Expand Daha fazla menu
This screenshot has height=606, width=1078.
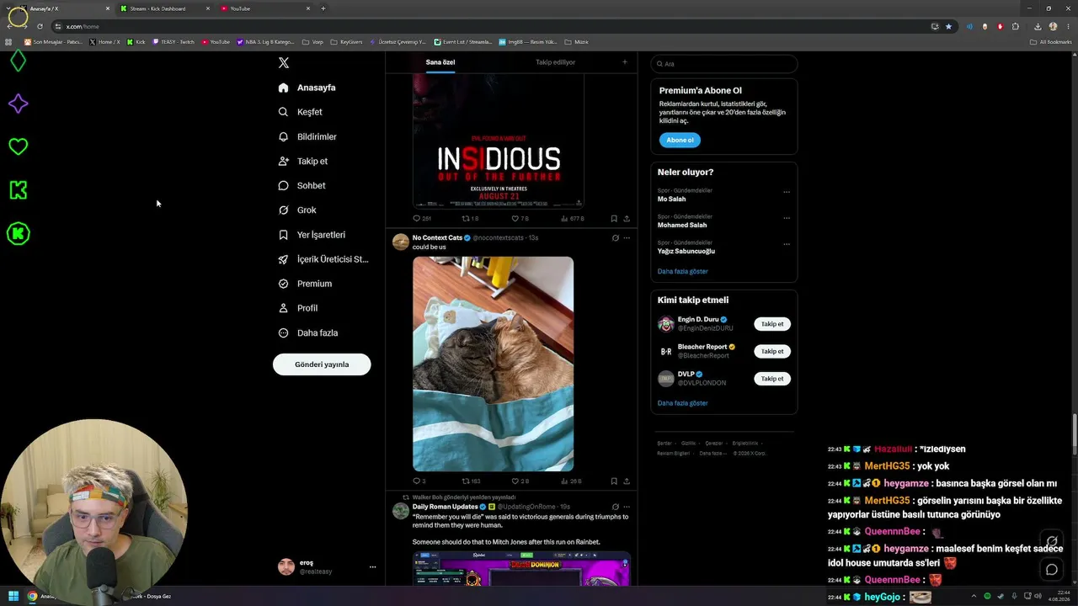point(308,332)
